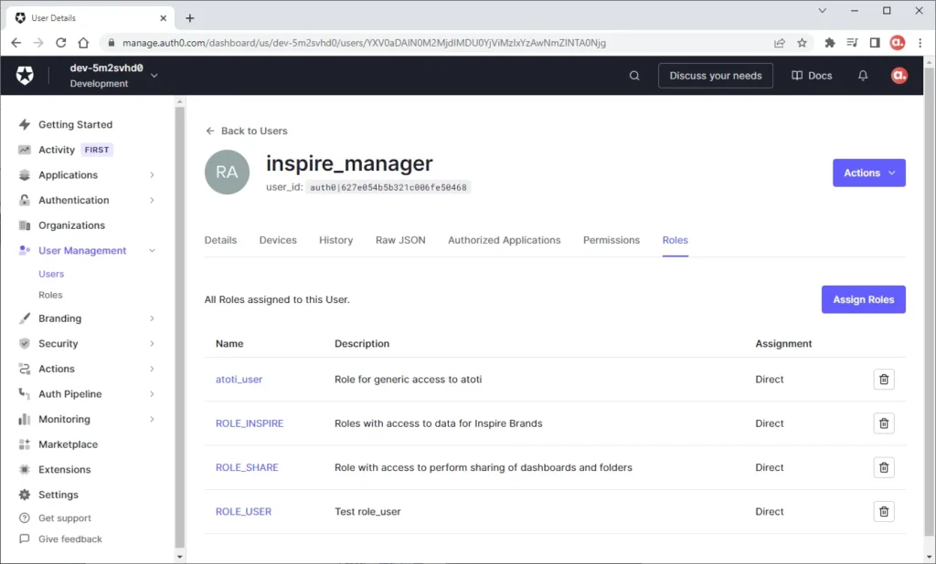Open the browser extensions puzzle icon
The image size is (936, 564).
[x=829, y=43]
